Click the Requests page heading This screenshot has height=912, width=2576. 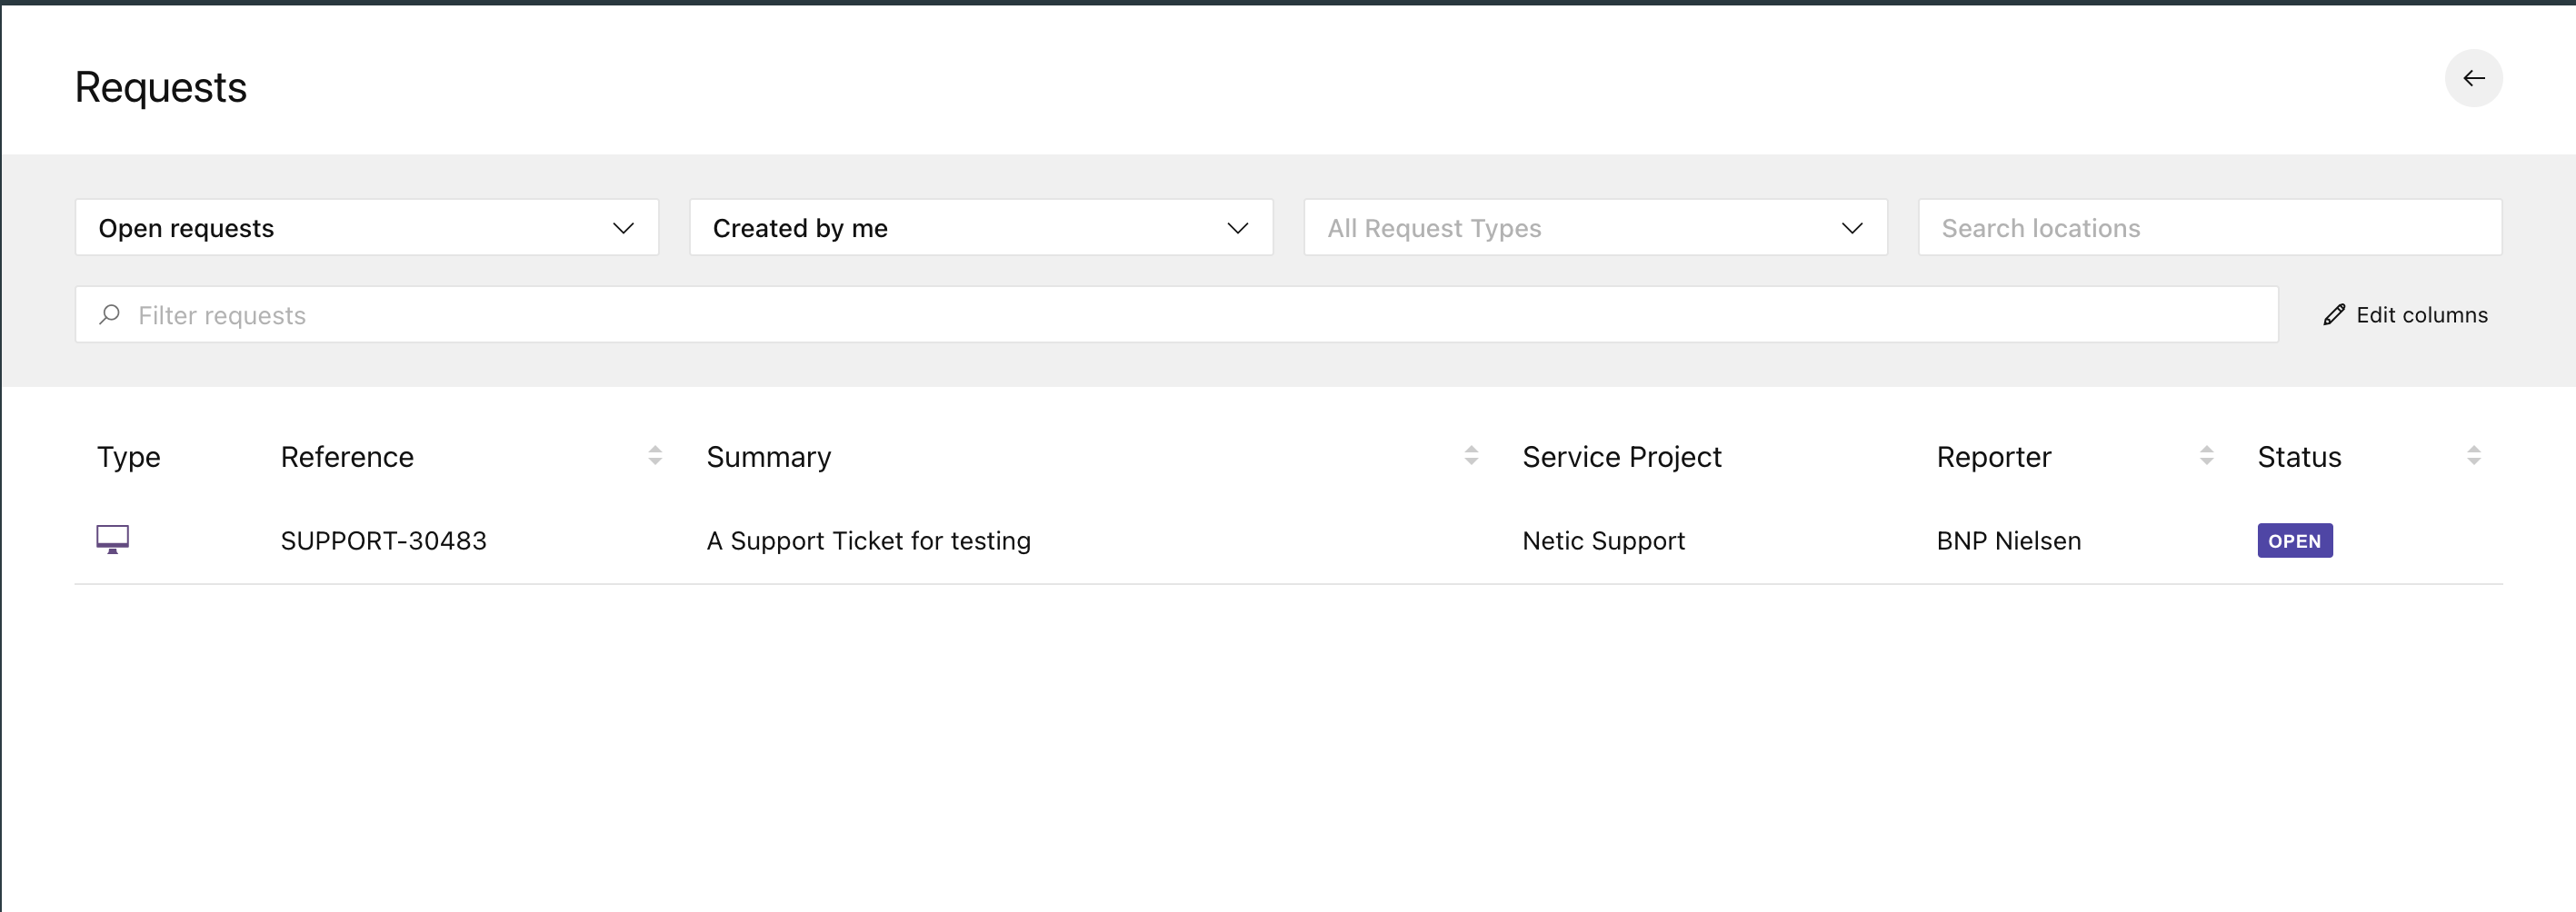coord(160,88)
